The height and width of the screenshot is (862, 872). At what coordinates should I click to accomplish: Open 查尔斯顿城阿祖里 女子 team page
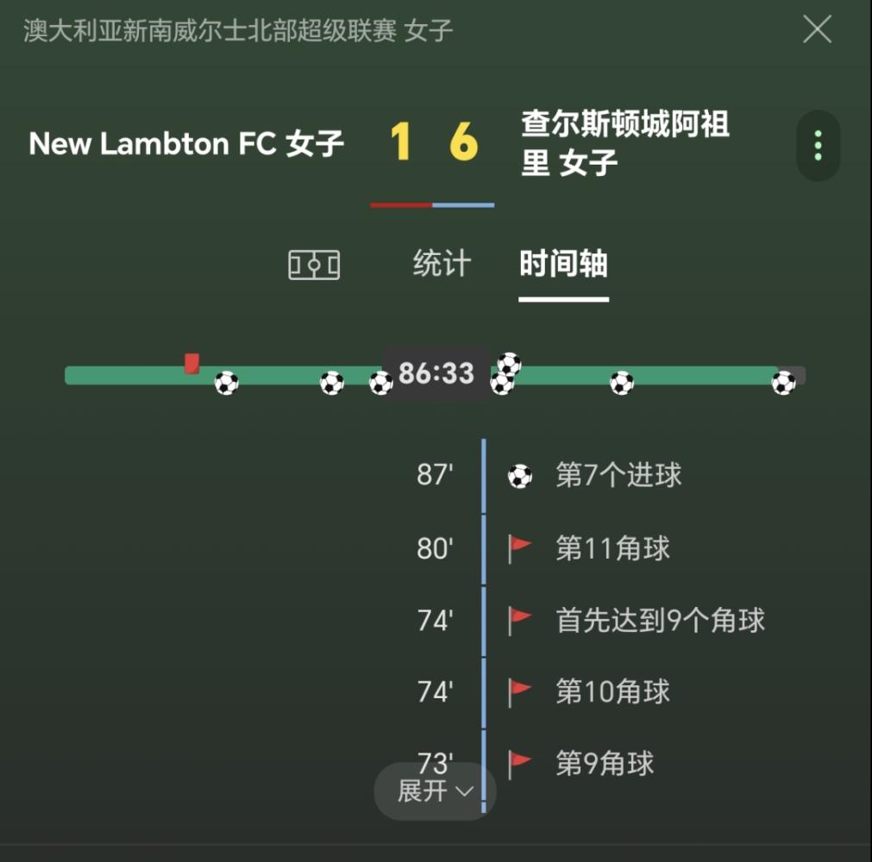[624, 144]
